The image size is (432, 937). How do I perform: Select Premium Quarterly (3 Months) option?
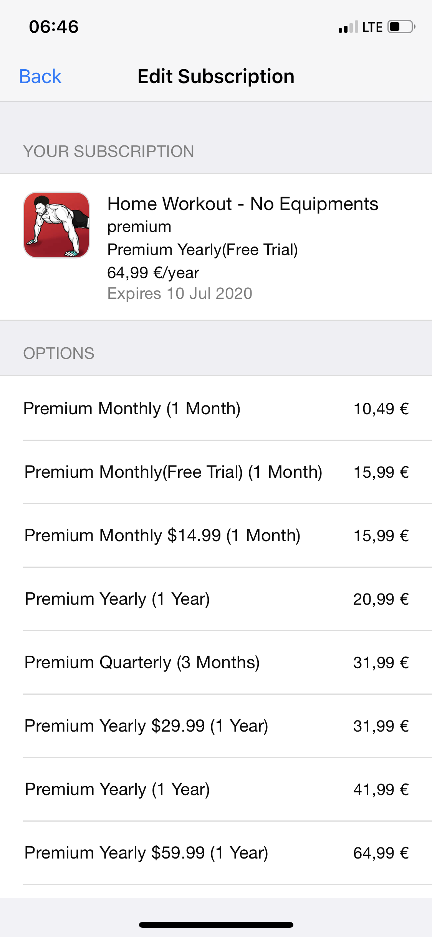click(216, 662)
